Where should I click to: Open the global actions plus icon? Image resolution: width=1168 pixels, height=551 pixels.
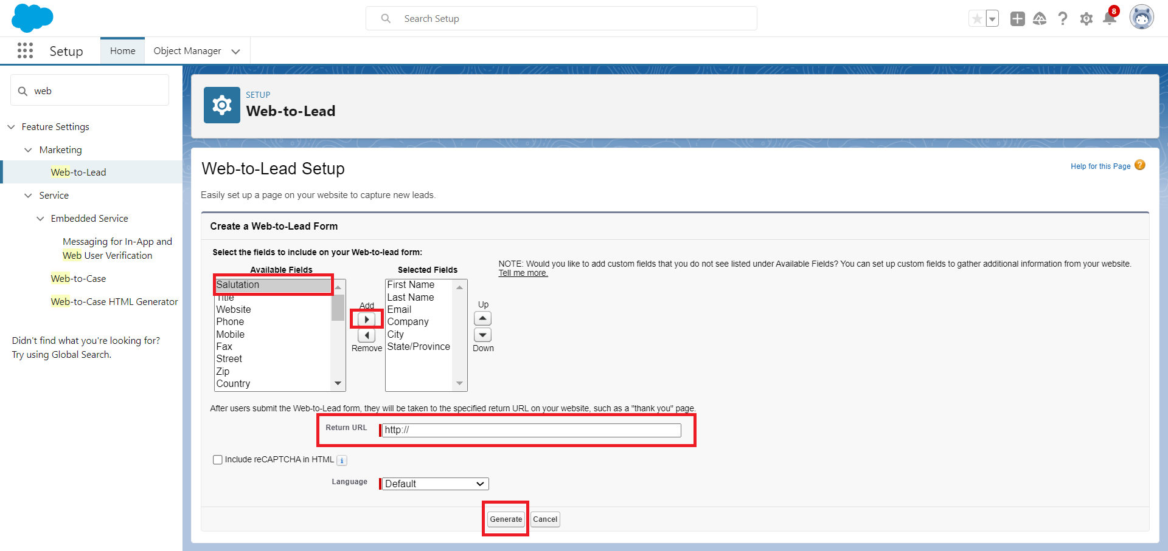tap(1017, 19)
